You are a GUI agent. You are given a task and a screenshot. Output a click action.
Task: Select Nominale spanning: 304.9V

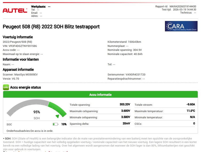point(124,50)
